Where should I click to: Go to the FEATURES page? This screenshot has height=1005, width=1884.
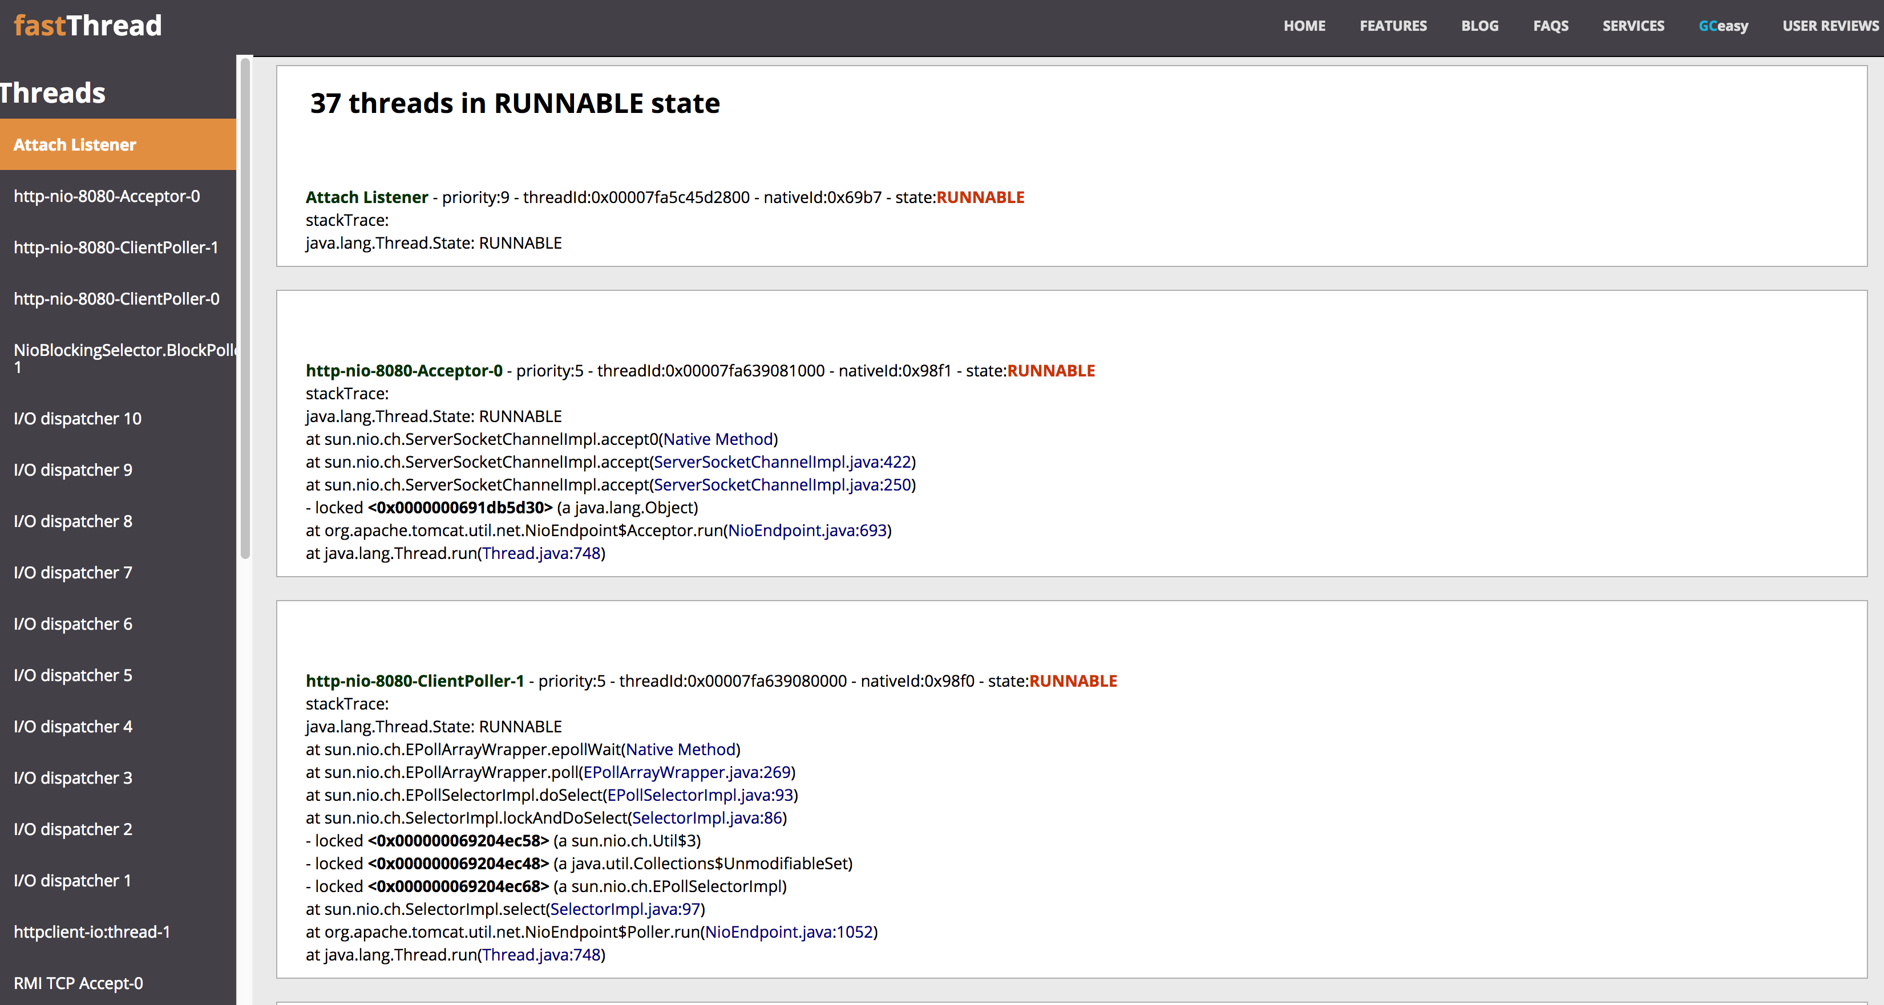[1393, 26]
